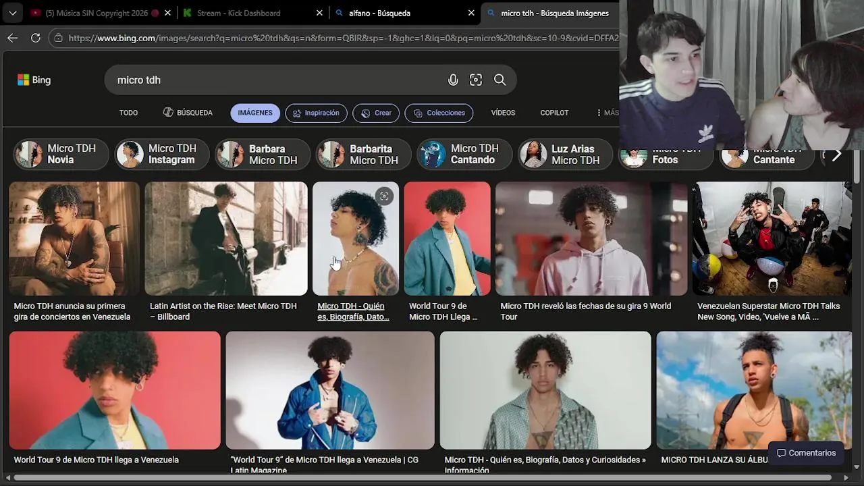Select the micro tdh - Búsqueda Imágenes tab

click(550, 13)
